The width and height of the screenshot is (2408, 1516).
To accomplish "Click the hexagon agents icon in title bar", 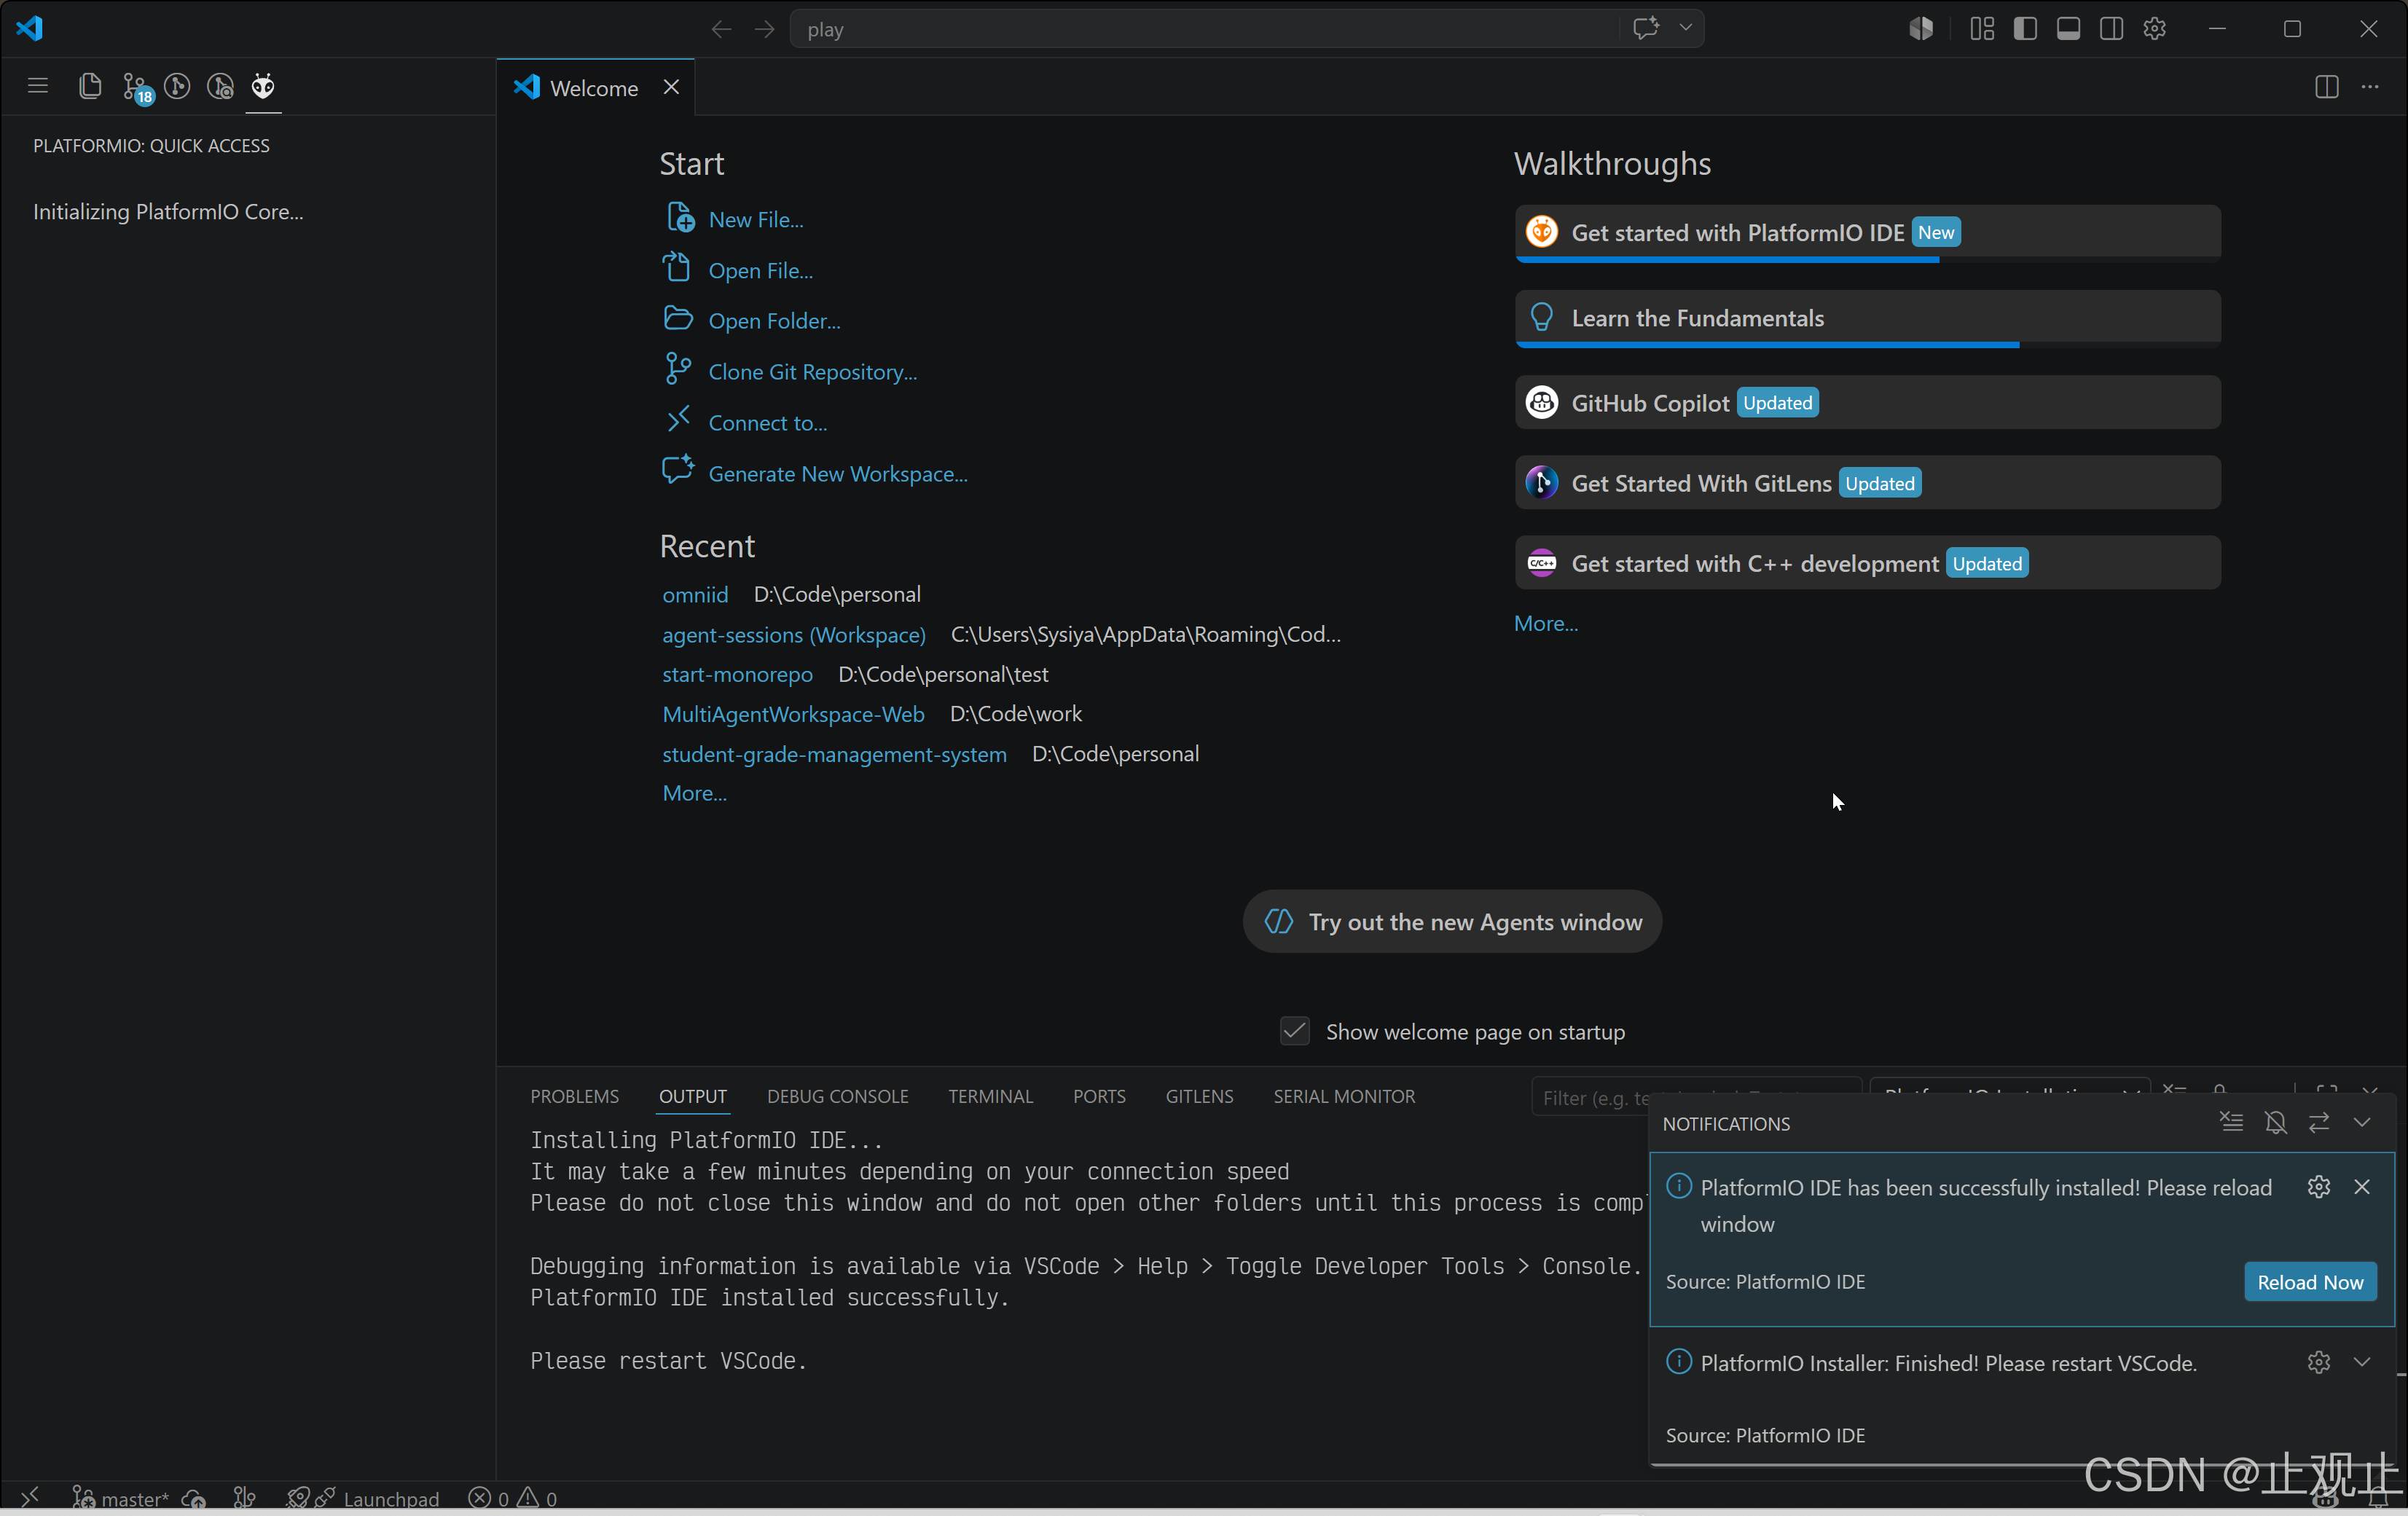I will (1921, 28).
